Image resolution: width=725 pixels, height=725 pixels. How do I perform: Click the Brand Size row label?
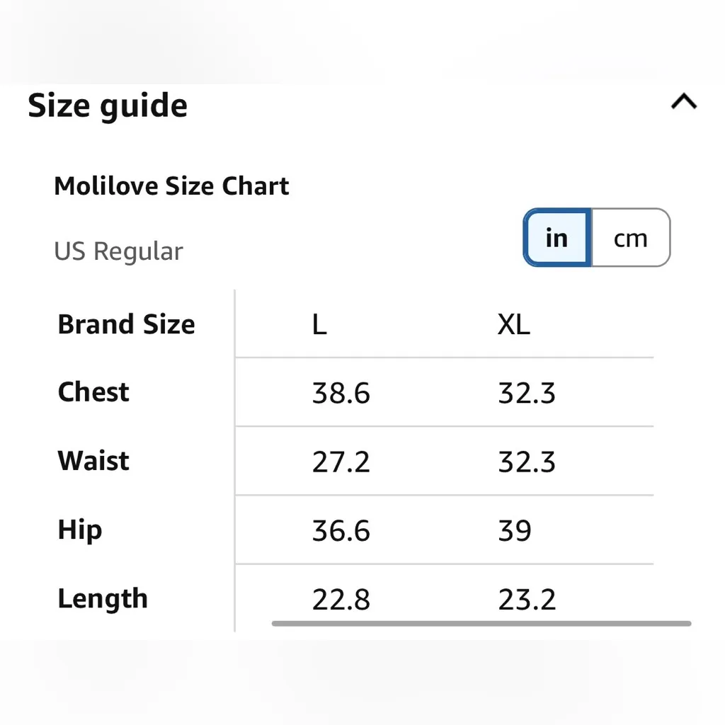[x=126, y=324]
